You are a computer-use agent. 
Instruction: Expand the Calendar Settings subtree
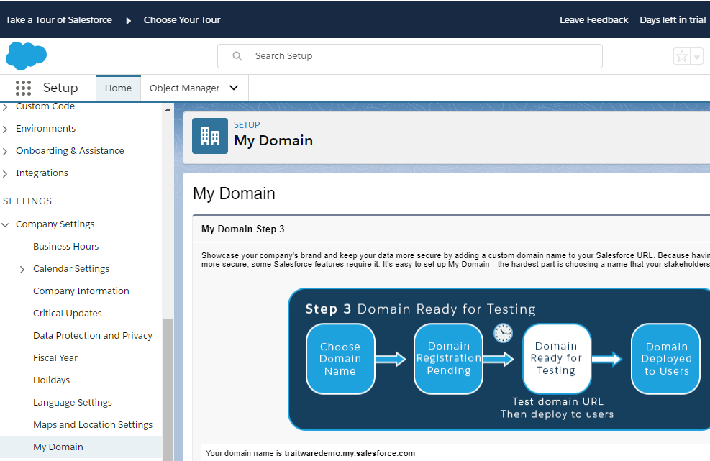pyautogui.click(x=22, y=270)
